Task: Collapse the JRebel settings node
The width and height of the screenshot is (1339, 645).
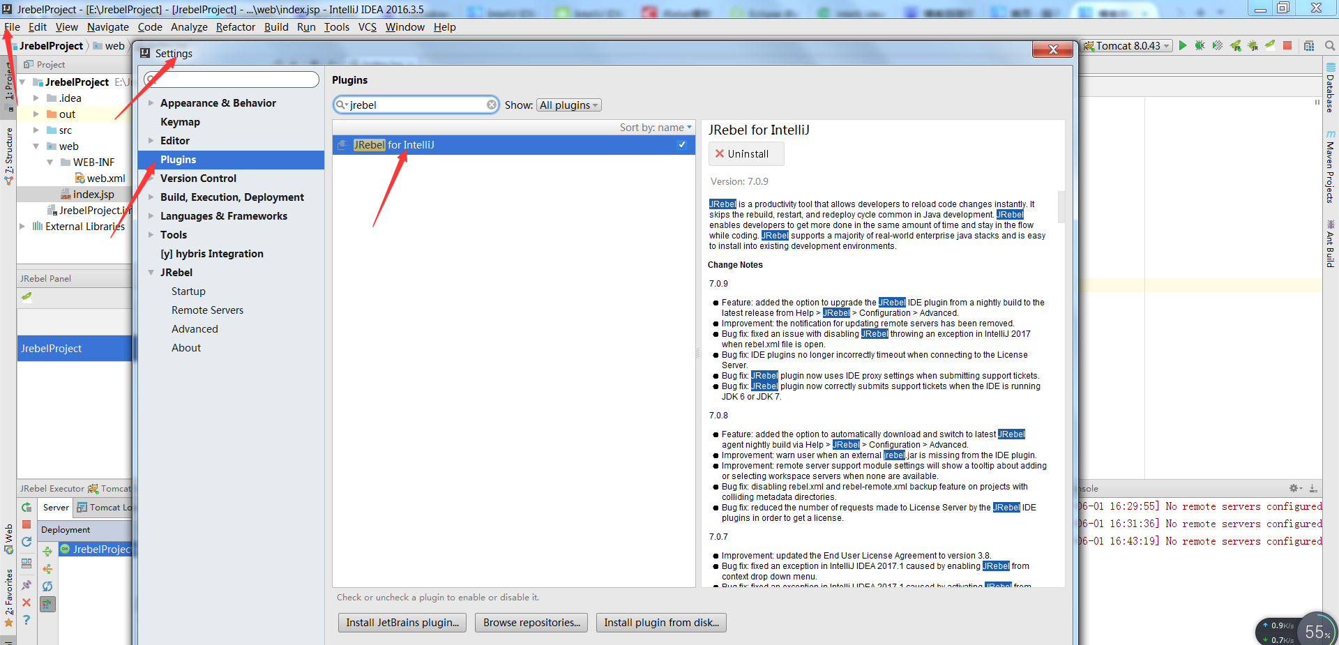Action: (151, 273)
